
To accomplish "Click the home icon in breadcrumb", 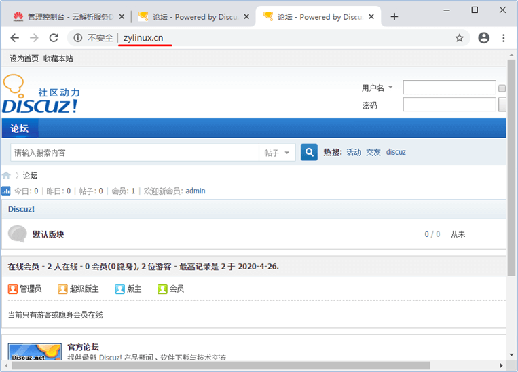I will point(6,175).
